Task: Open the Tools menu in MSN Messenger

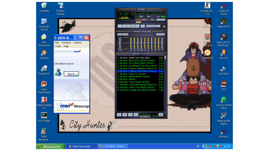Action: tap(58, 46)
